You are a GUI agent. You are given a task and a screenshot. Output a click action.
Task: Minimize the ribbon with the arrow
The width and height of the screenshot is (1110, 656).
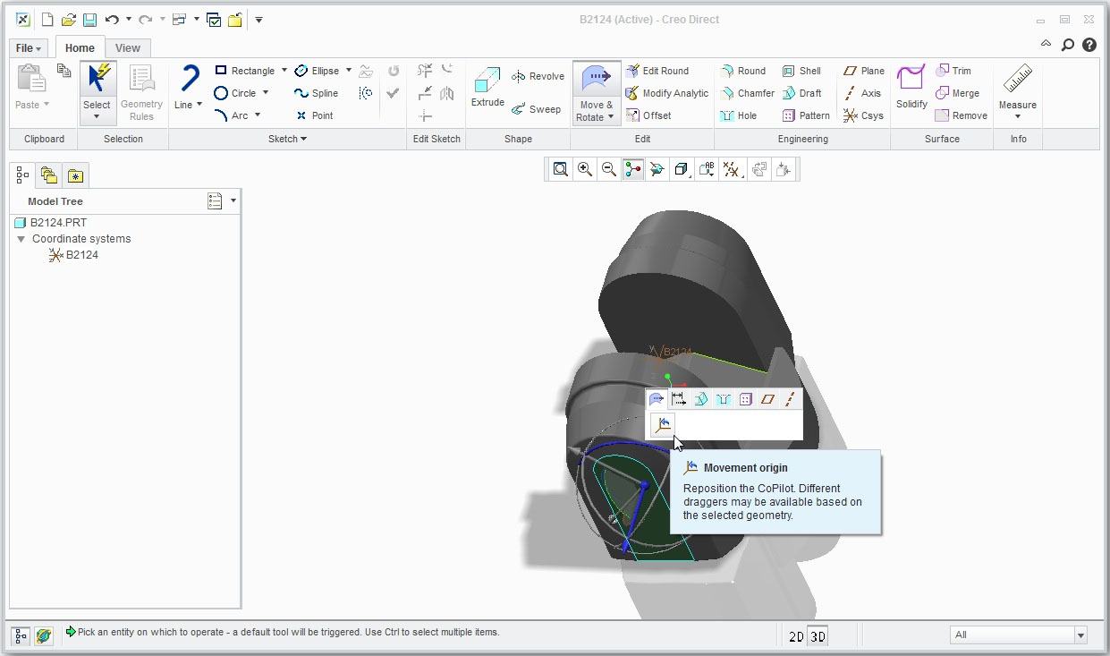click(x=1046, y=44)
